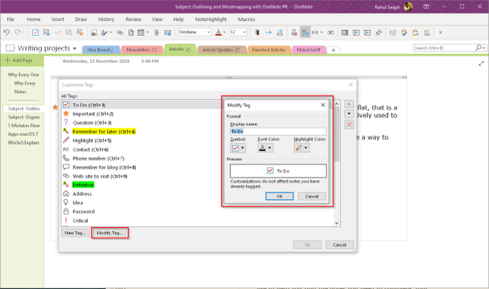This screenshot has width=489, height=289.
Task: Click the chain link icon in toolbar
Action: pos(331,32)
